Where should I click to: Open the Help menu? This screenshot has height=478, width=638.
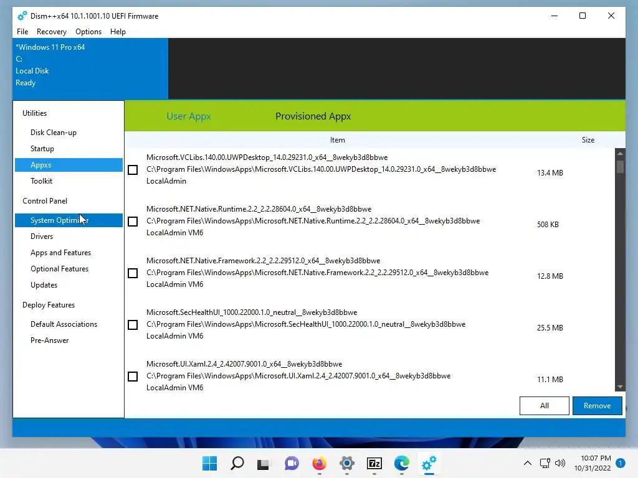(118, 32)
